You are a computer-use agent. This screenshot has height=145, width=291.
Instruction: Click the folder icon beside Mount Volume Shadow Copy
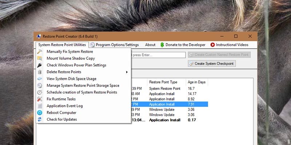click(x=40, y=58)
